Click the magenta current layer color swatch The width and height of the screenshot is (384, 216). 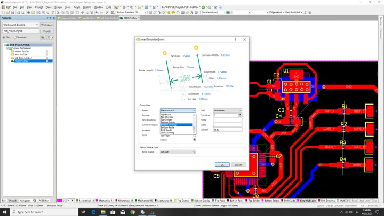pos(60,201)
